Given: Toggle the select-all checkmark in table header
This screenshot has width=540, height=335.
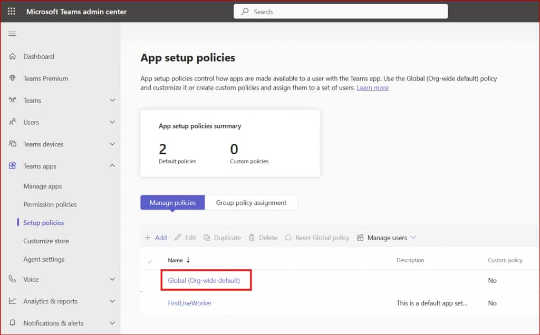Looking at the screenshot, I should click(150, 261).
